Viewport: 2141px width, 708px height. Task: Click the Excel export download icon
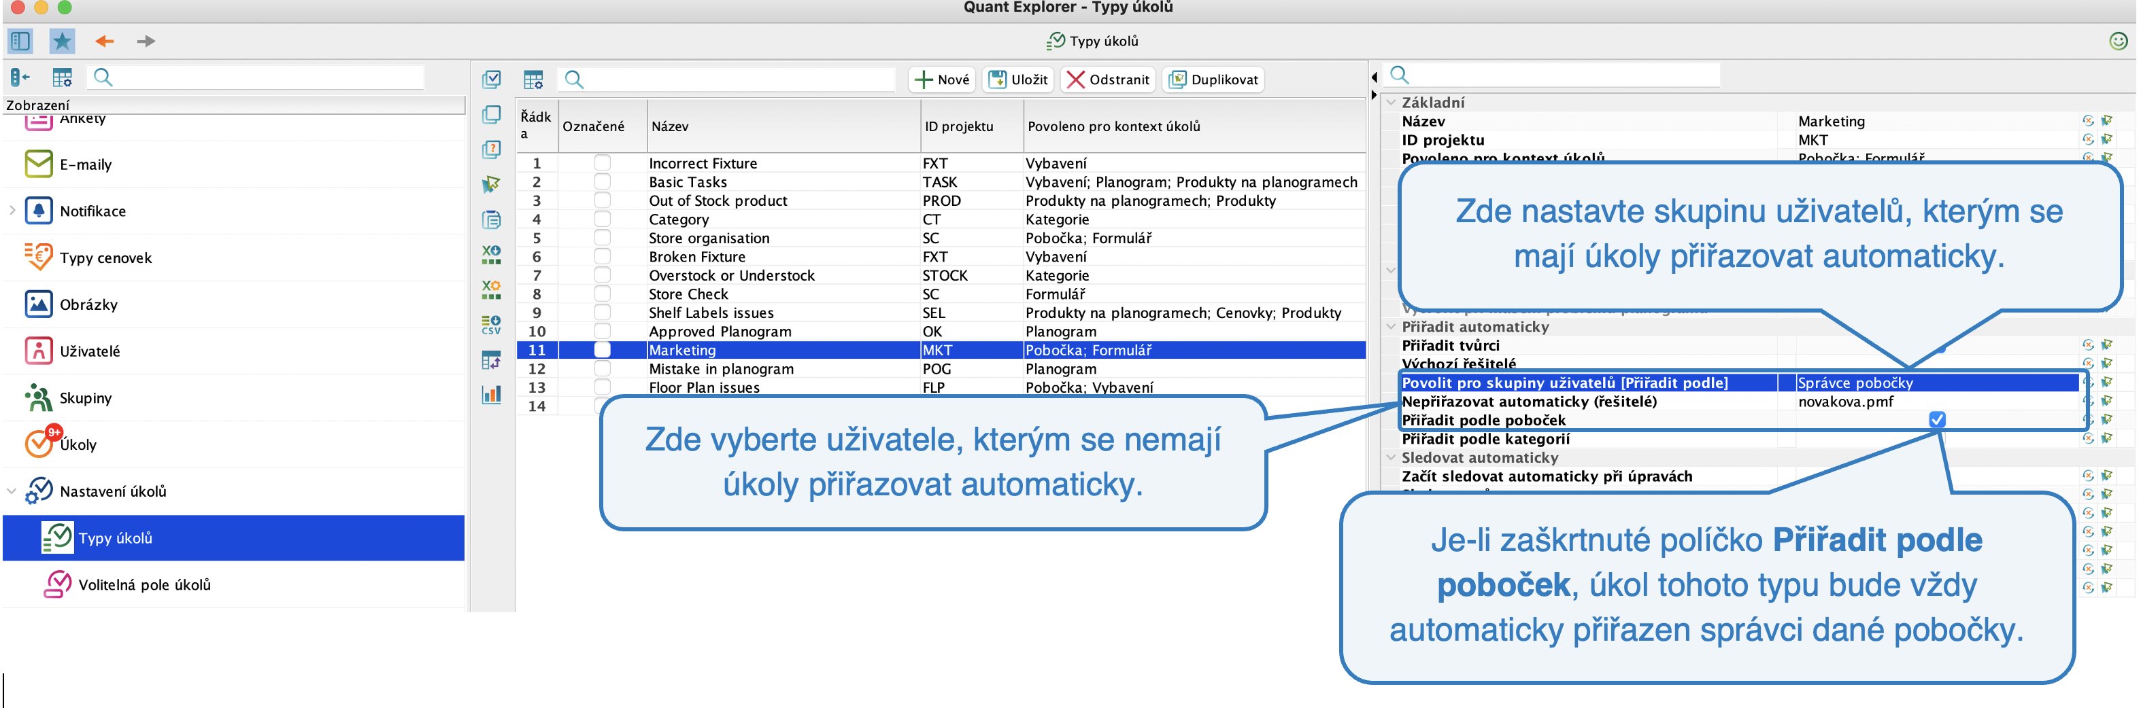(492, 254)
